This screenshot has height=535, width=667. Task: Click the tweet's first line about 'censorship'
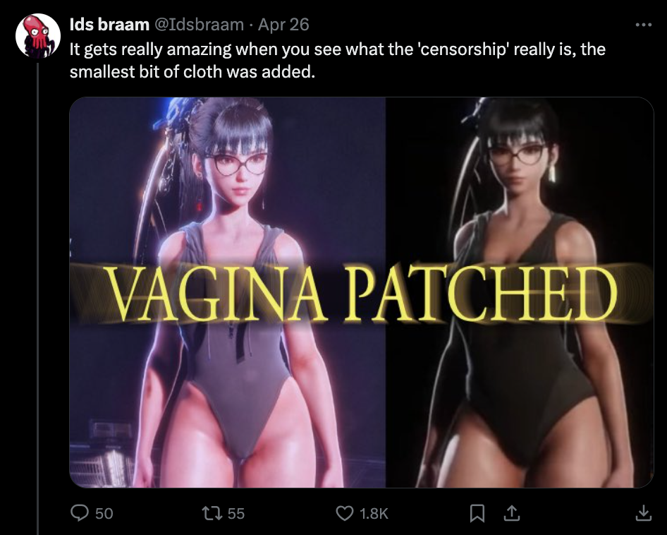pos(337,49)
